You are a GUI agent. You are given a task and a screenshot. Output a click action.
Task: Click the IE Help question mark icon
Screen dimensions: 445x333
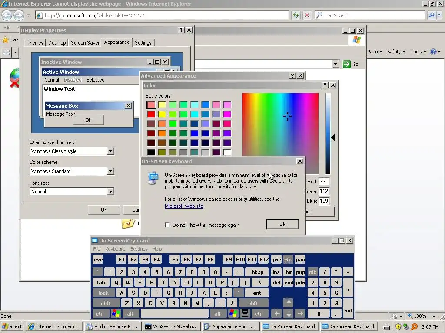[x=433, y=52]
